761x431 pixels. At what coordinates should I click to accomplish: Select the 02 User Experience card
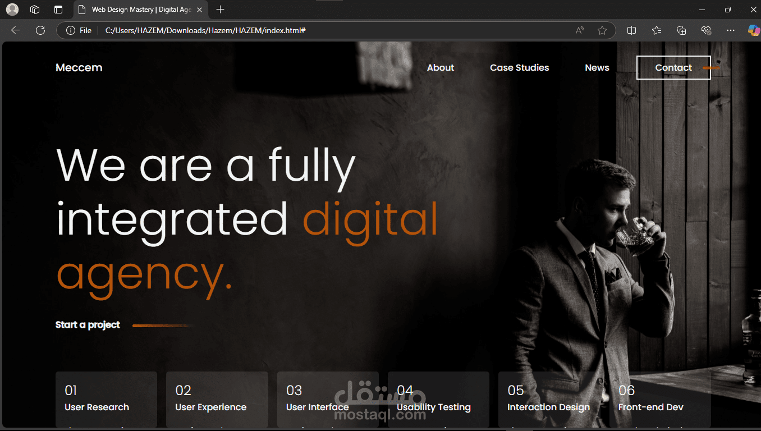(x=217, y=399)
